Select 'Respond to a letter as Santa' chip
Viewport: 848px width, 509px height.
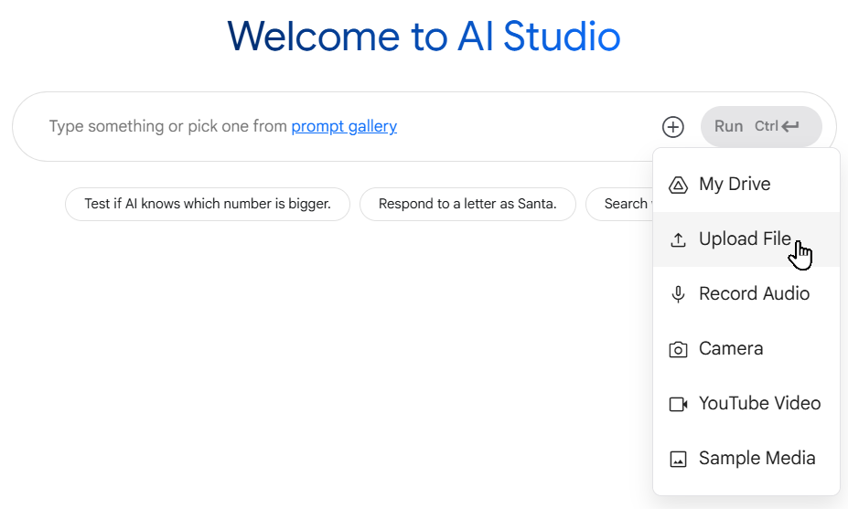(467, 204)
